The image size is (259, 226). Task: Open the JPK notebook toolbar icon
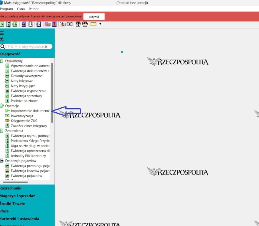click(15, 24)
